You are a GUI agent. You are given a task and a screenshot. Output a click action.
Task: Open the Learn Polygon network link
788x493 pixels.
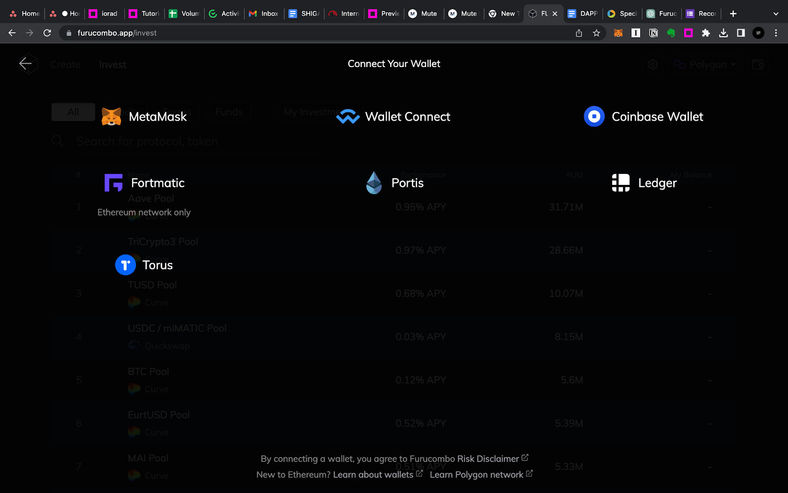[x=481, y=474]
